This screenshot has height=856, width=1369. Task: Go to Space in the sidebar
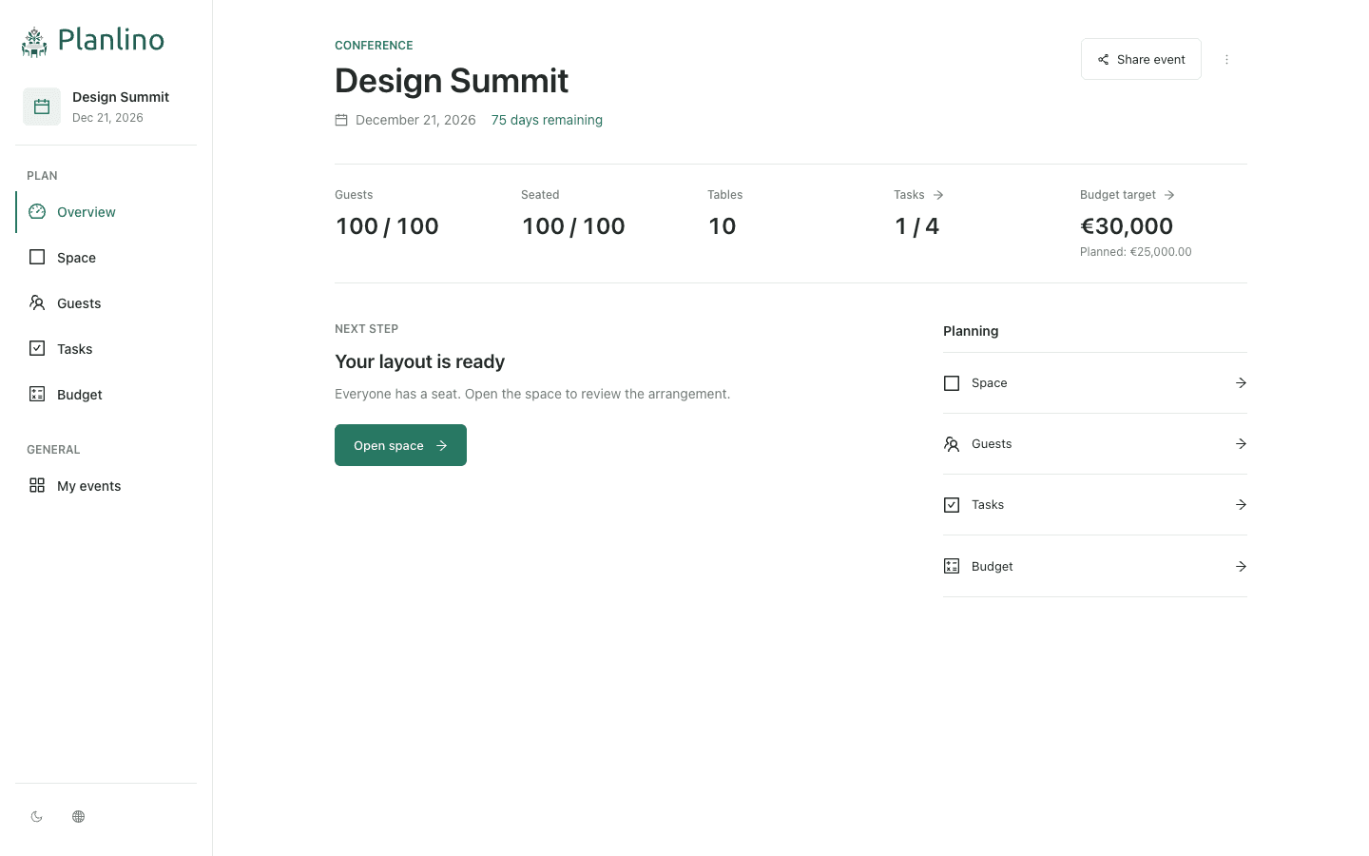point(106,258)
